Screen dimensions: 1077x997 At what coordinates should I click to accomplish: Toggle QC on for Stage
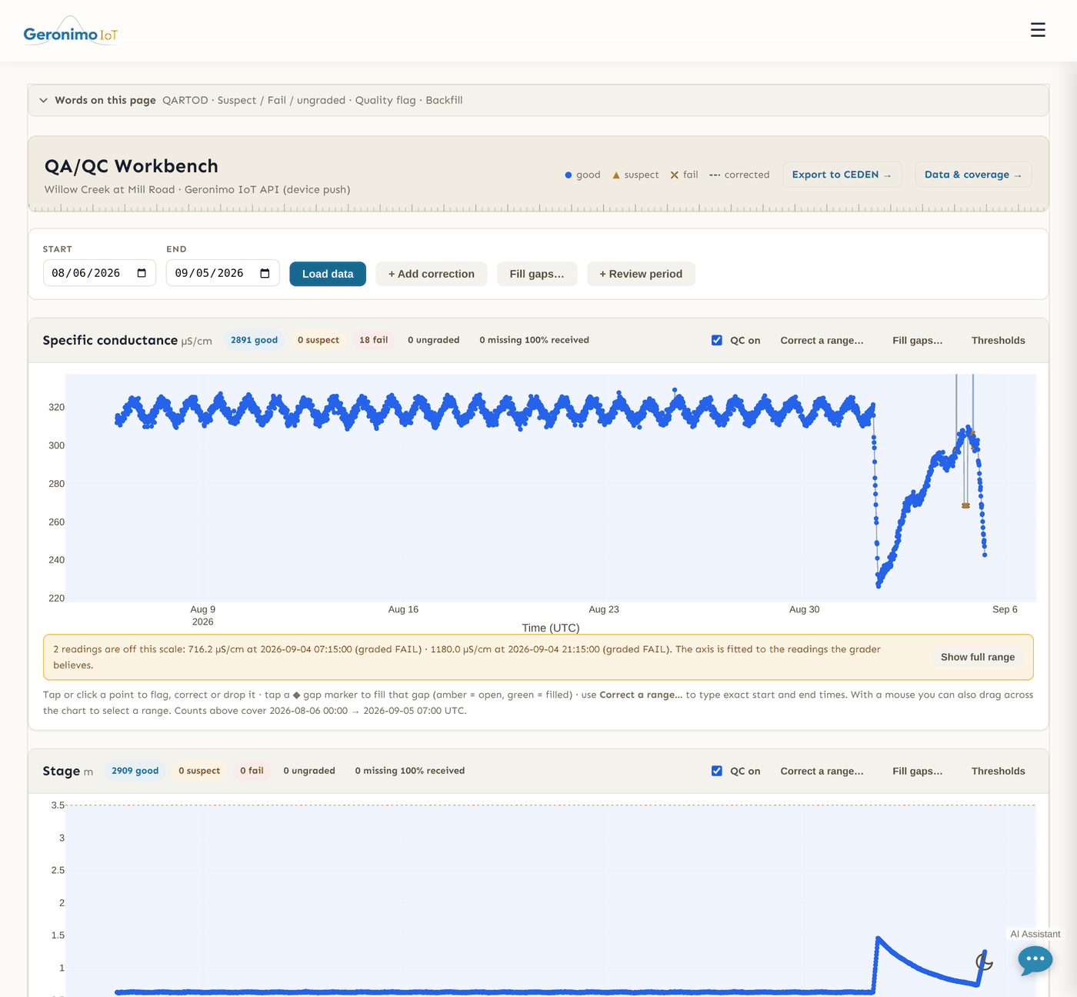tap(717, 771)
